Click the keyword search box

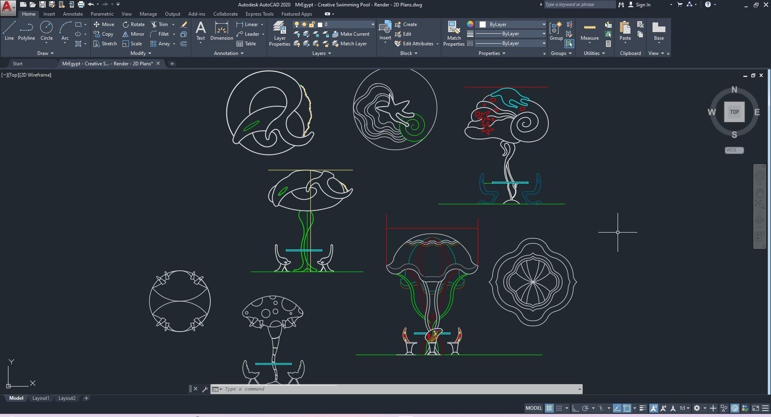point(579,4)
